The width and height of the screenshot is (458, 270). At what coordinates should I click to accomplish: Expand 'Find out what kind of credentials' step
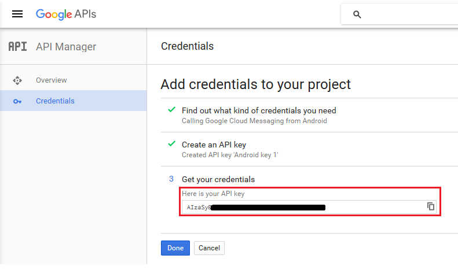[259, 110]
